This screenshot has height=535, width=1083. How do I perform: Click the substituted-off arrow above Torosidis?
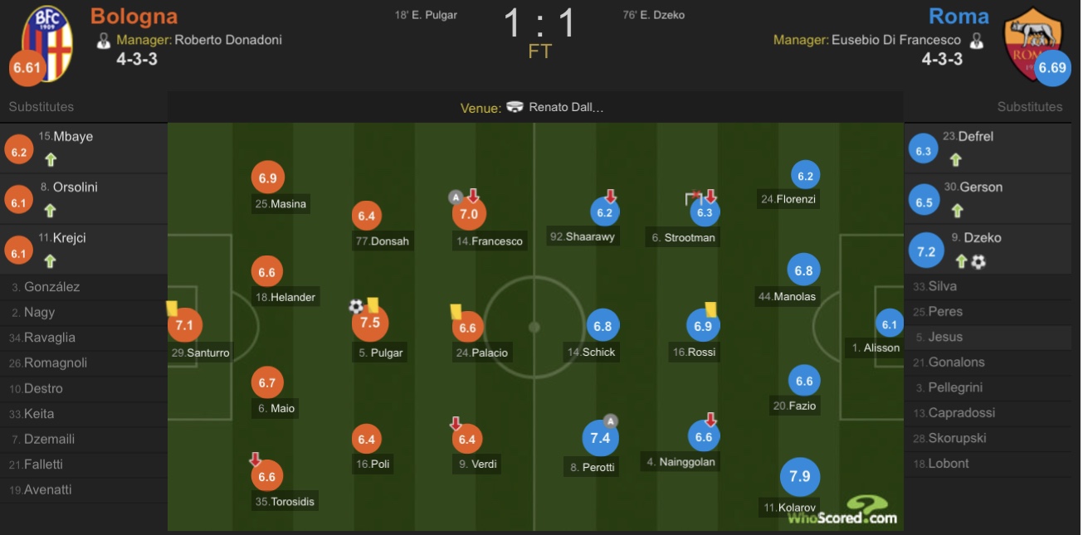point(256,459)
